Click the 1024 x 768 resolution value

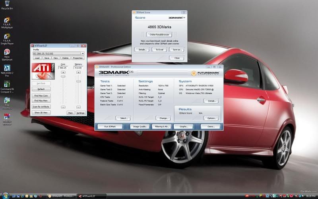(163, 86)
